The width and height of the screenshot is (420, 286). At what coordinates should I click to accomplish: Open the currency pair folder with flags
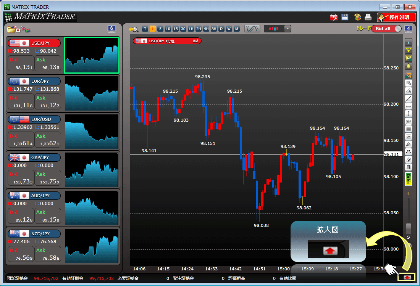(18, 29)
